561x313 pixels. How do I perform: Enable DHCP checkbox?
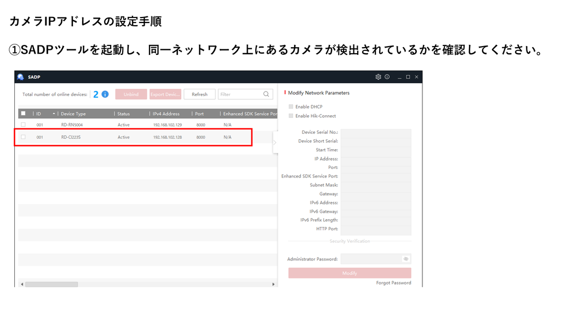(x=291, y=107)
